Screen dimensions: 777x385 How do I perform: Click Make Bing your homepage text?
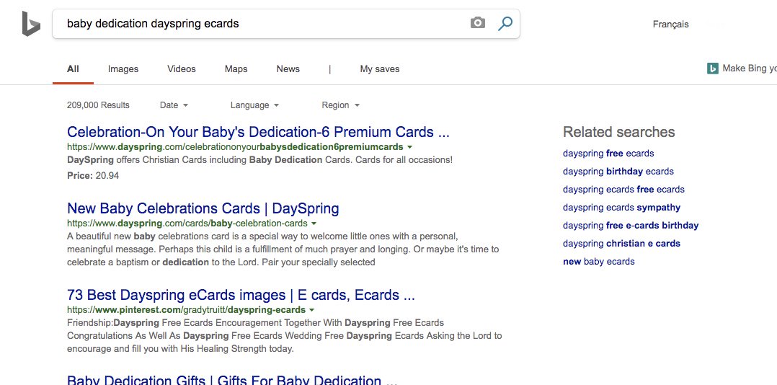(x=750, y=68)
